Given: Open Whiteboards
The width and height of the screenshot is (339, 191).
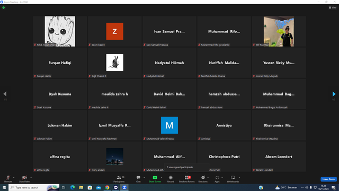Looking at the screenshot, I should [233, 179].
